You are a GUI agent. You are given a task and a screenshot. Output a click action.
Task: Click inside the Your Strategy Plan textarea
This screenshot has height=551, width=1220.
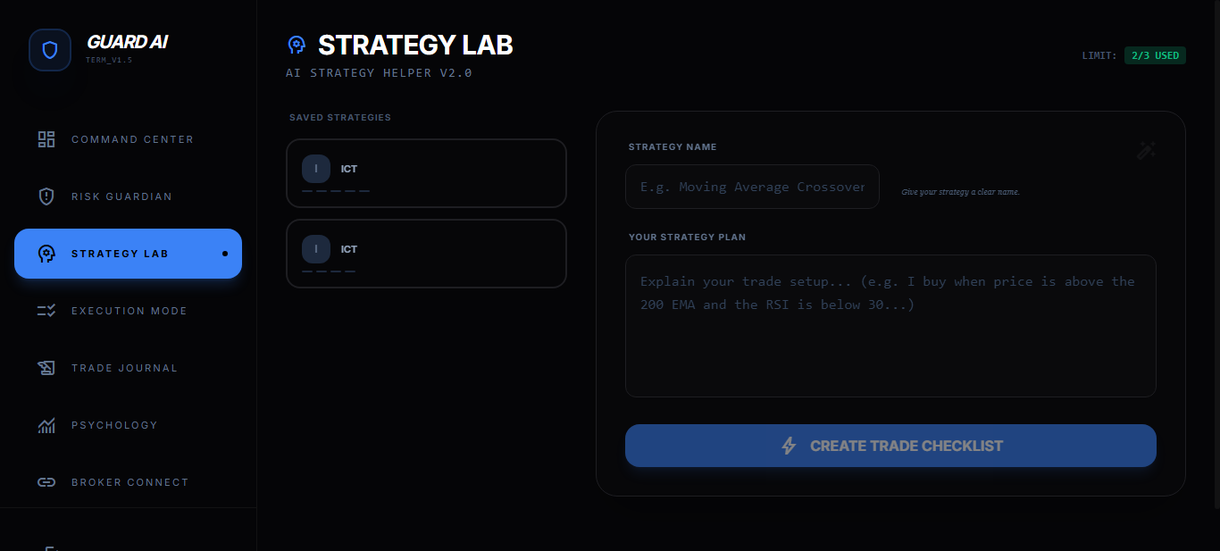[x=890, y=325]
